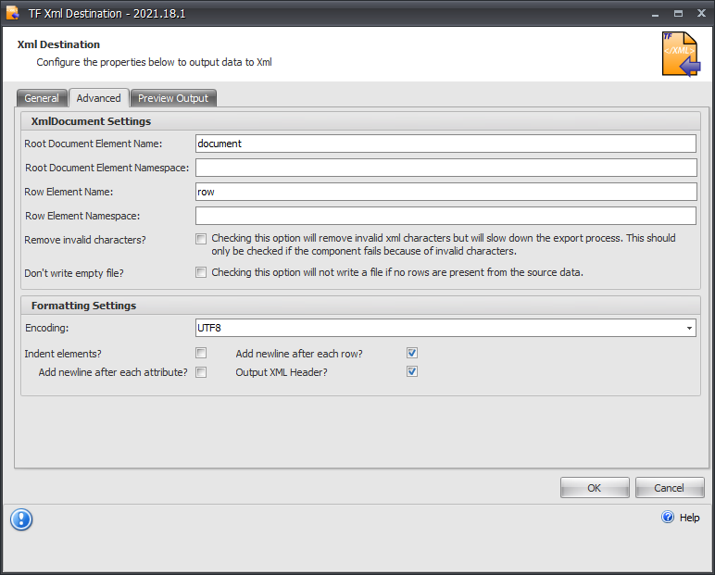Focus the Root Document Element Namespace field
The image size is (715, 575).
click(446, 168)
